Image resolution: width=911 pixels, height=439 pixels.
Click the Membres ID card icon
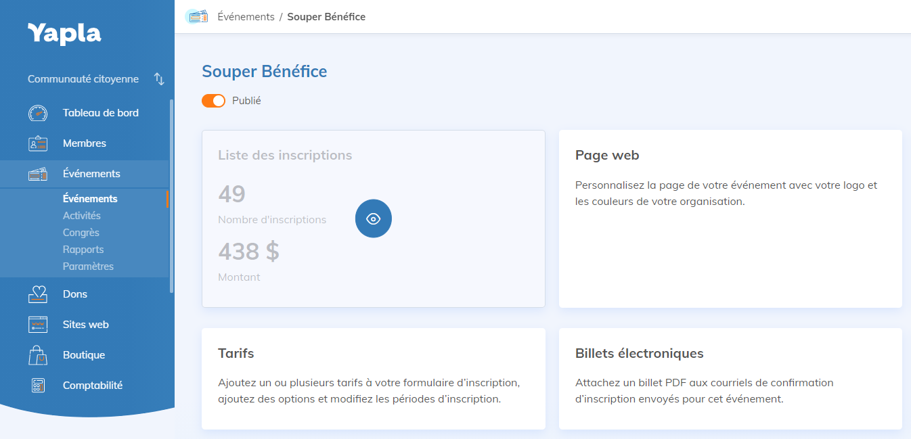(x=38, y=143)
